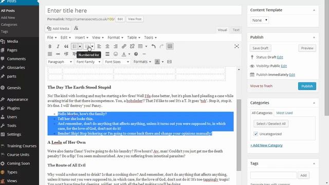Click the nonbreaking space icon after Formats

click(169, 62)
